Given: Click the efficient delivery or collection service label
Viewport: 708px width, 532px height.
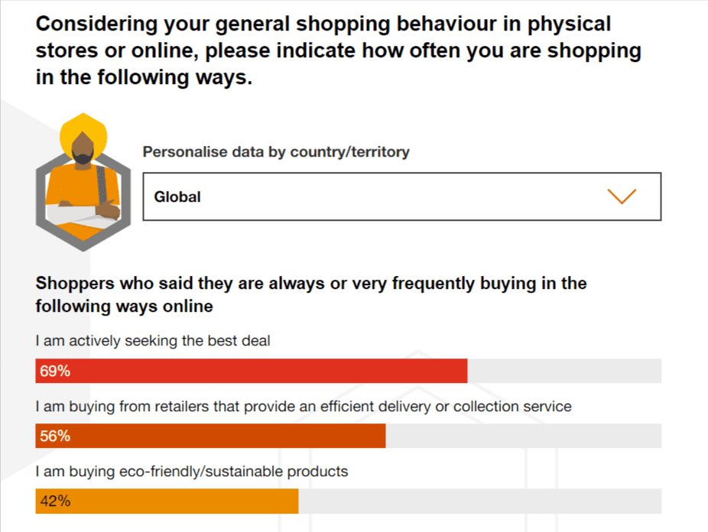Looking at the screenshot, I should (304, 406).
